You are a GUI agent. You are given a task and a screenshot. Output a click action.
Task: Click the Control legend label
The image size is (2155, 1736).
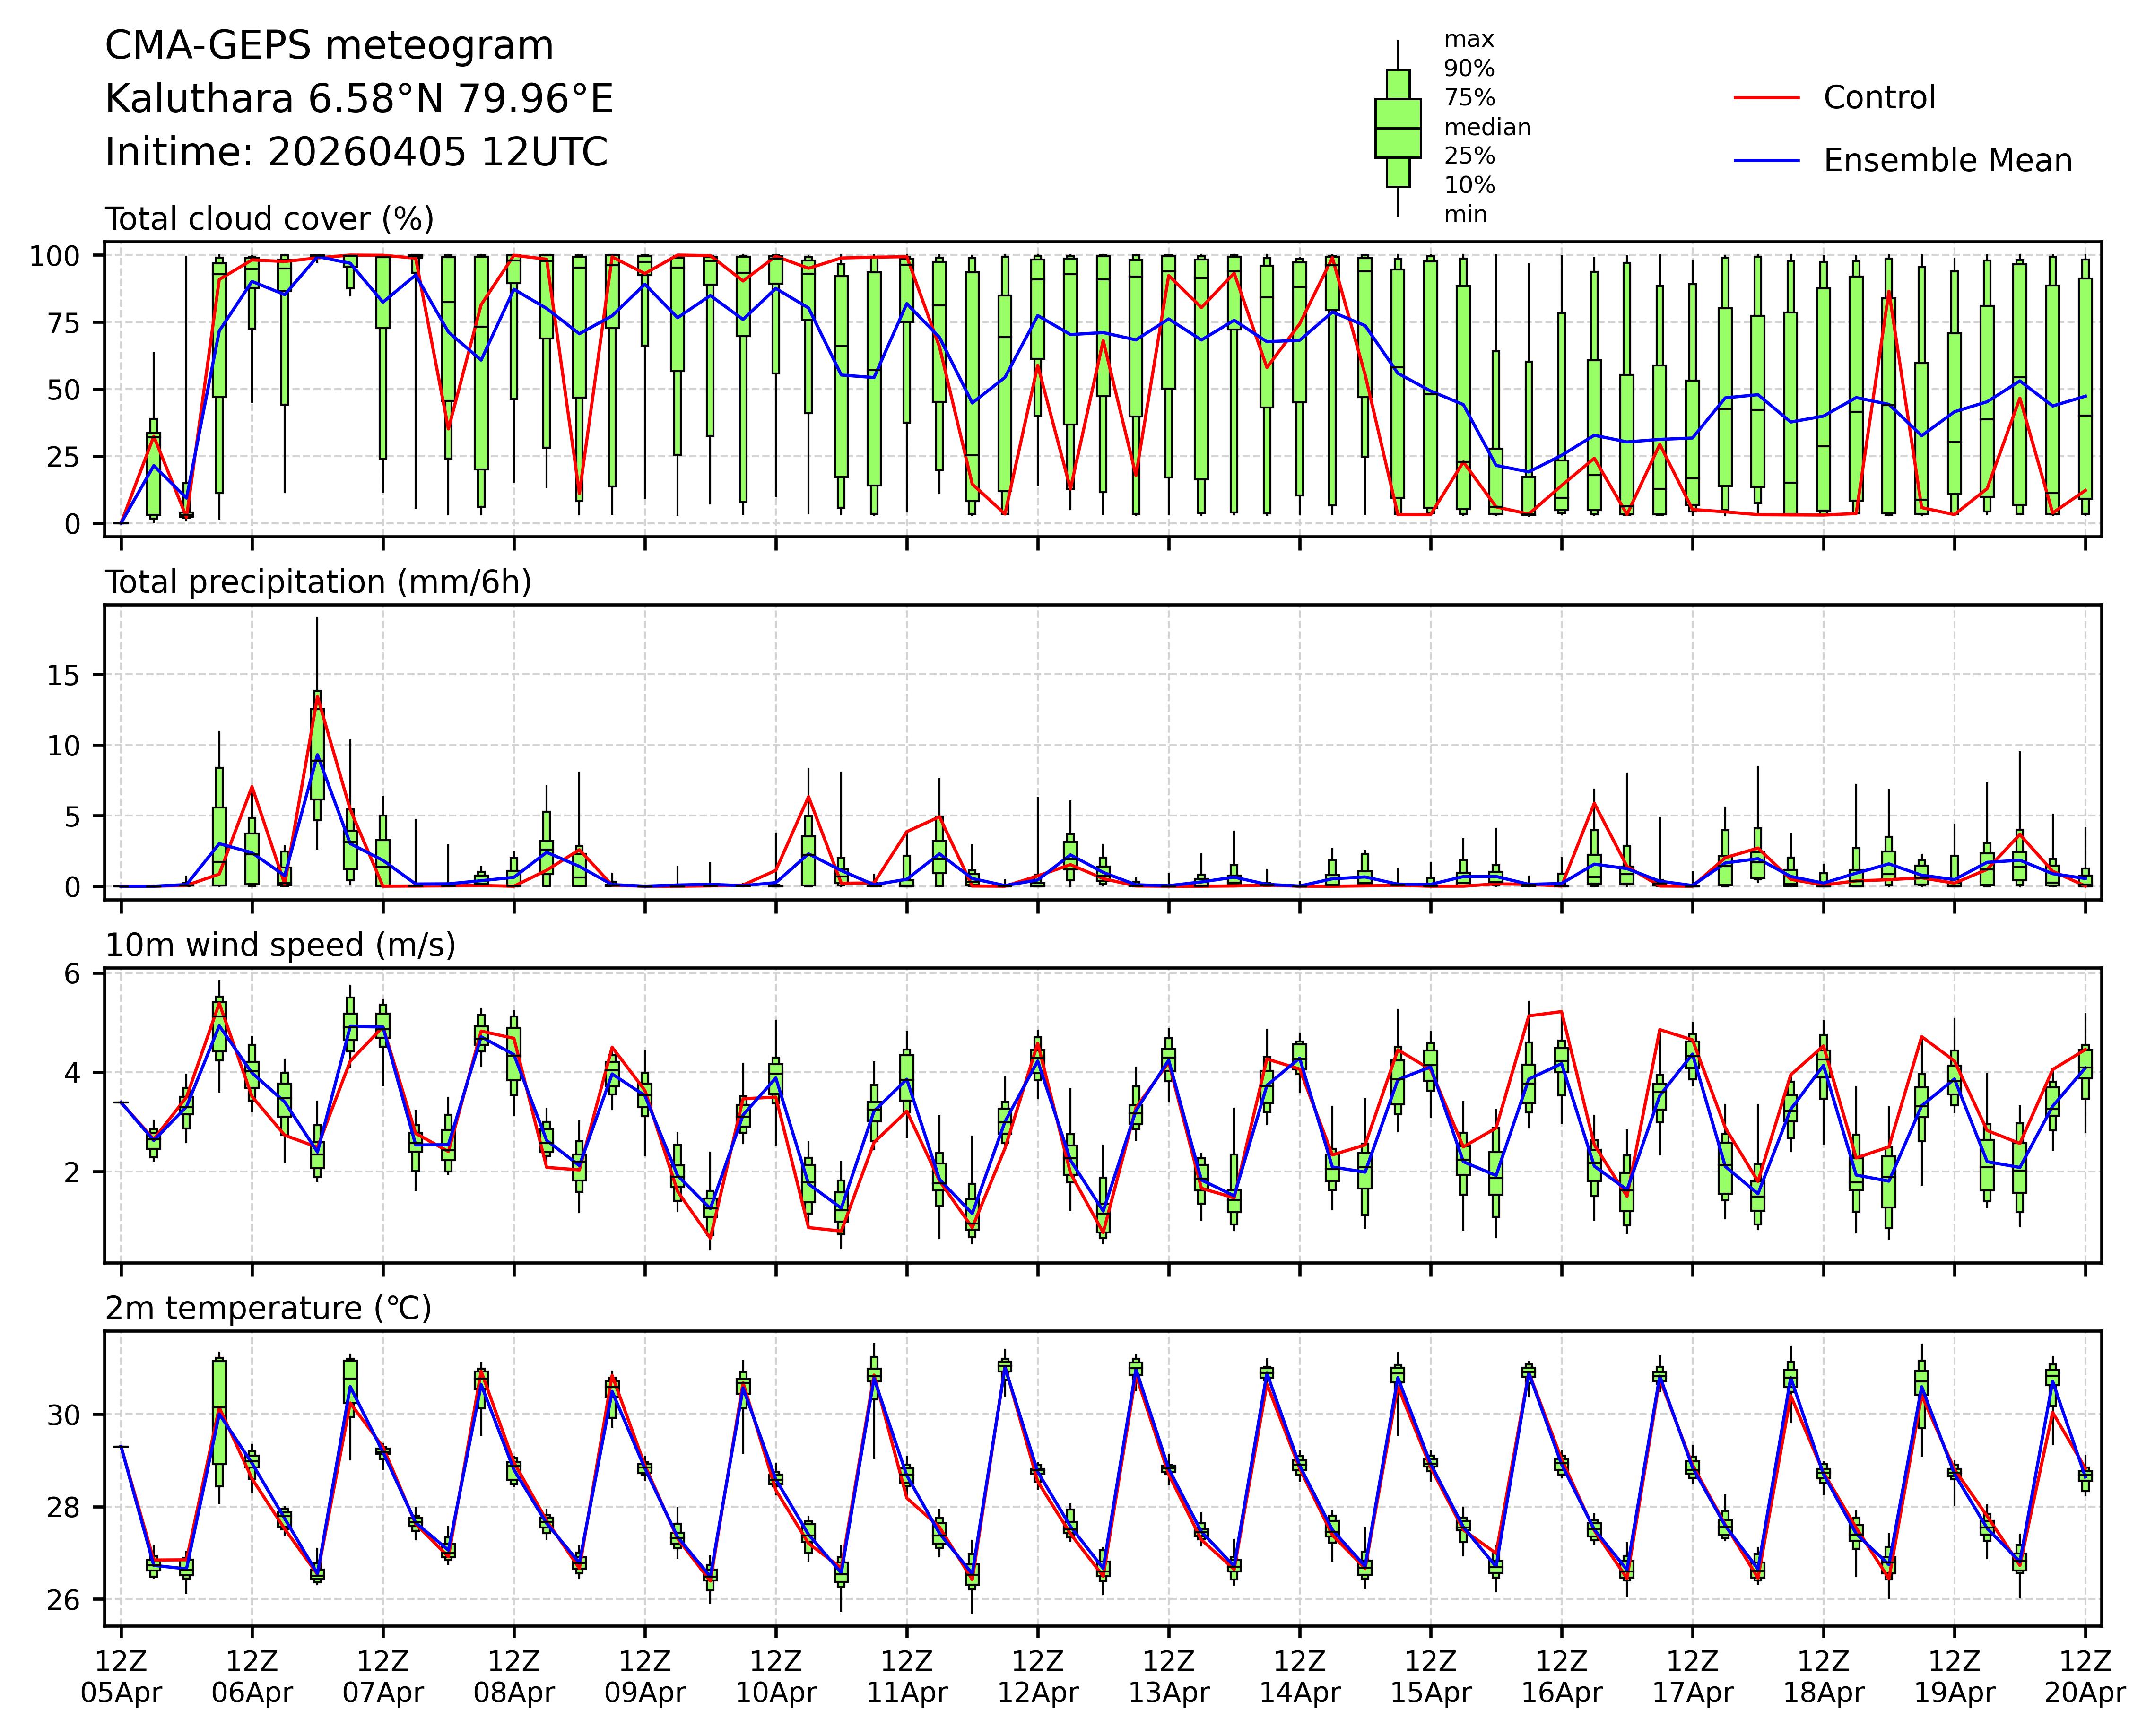(1879, 98)
